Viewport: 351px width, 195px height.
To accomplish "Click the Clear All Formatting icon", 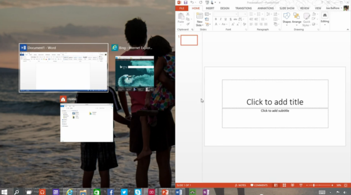I will pyautogui.click(x=244, y=24).
